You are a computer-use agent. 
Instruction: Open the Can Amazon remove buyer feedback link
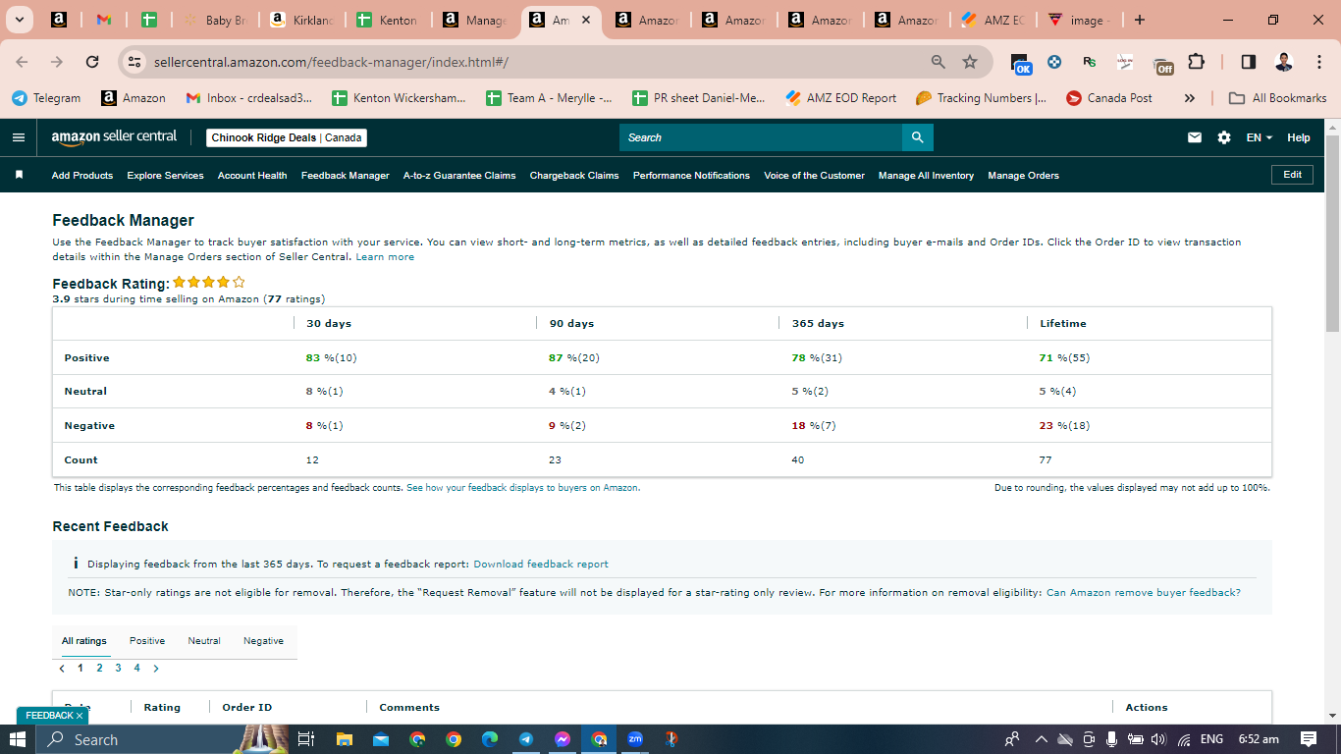point(1144,593)
